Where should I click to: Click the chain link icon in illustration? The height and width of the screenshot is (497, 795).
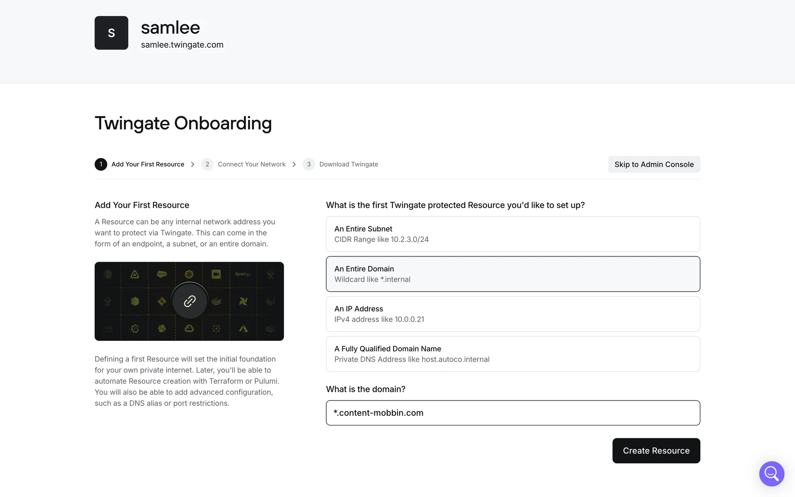pyautogui.click(x=190, y=301)
